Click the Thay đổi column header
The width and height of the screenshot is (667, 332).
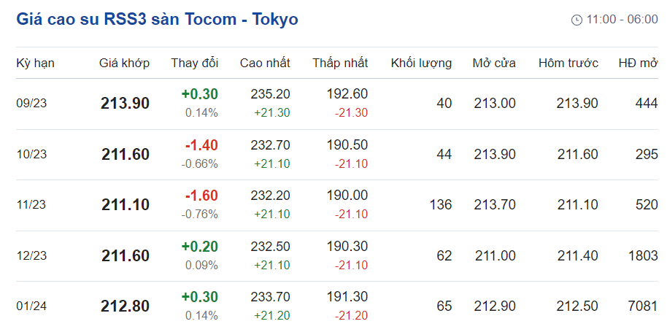[194, 63]
